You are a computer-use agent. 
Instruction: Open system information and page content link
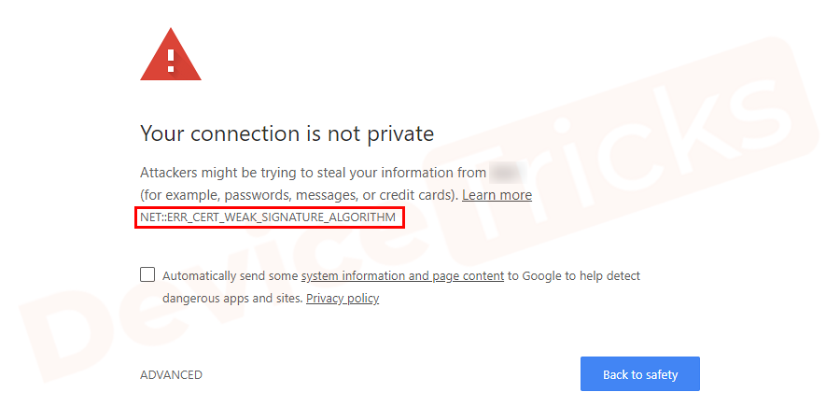(x=402, y=276)
